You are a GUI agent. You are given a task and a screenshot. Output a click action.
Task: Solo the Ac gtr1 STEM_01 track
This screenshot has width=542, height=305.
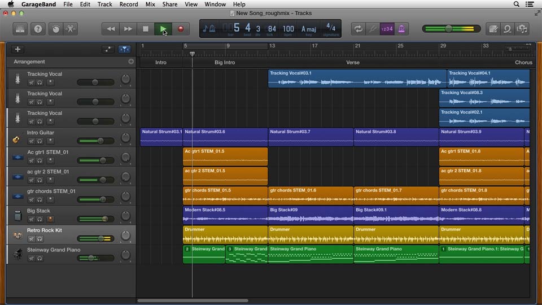[x=40, y=160]
